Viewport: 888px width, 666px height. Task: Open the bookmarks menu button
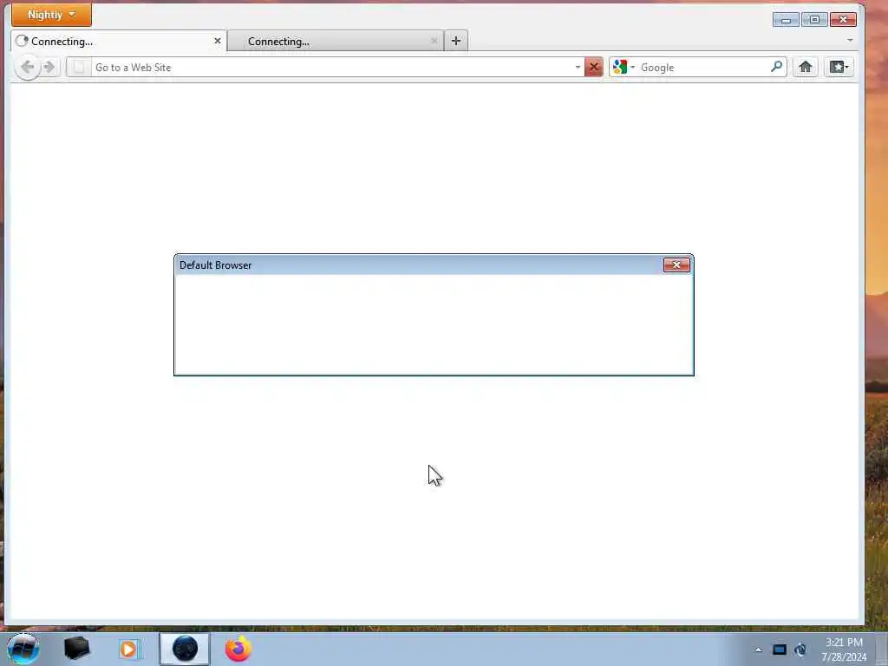click(x=839, y=68)
